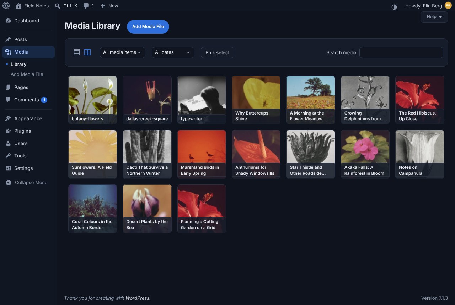Switch to list view icon
This screenshot has width=455, height=305.
[77, 52]
